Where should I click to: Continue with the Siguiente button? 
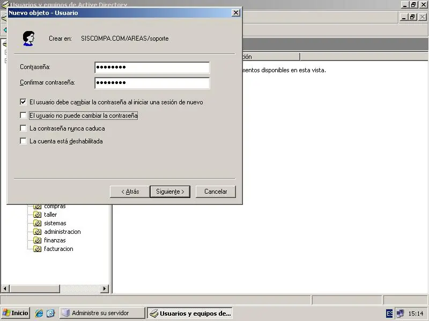click(x=170, y=192)
